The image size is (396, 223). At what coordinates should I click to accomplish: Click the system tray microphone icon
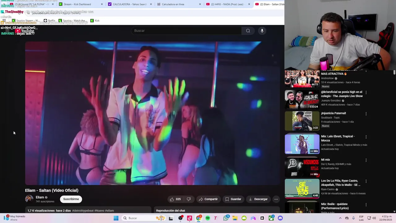[x=353, y=218]
